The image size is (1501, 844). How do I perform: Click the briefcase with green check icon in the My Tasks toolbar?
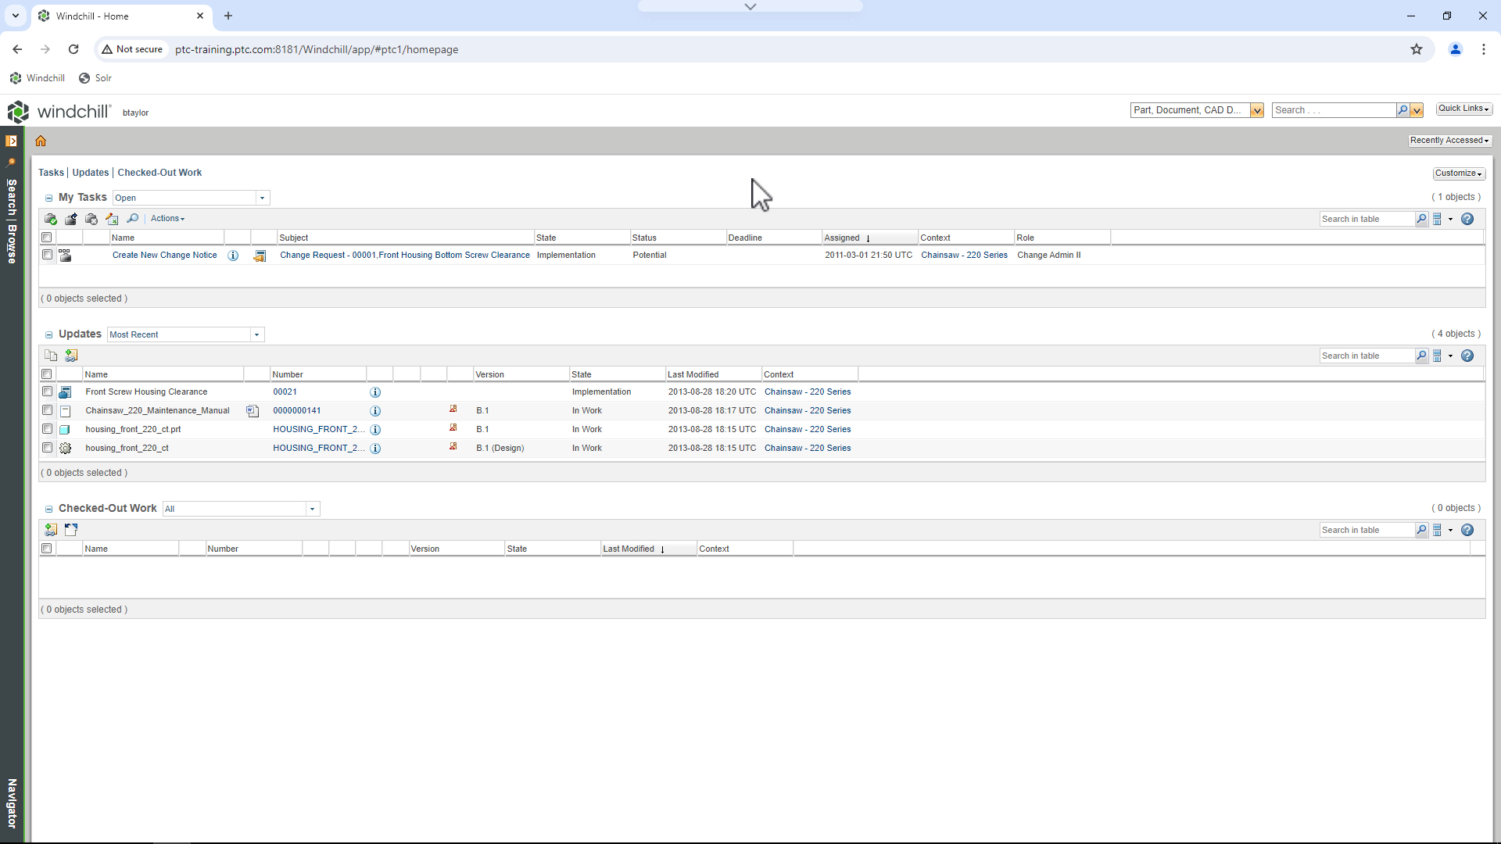click(51, 219)
